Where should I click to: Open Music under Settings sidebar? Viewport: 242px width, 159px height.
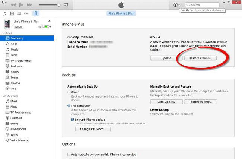[x=27, y=50]
